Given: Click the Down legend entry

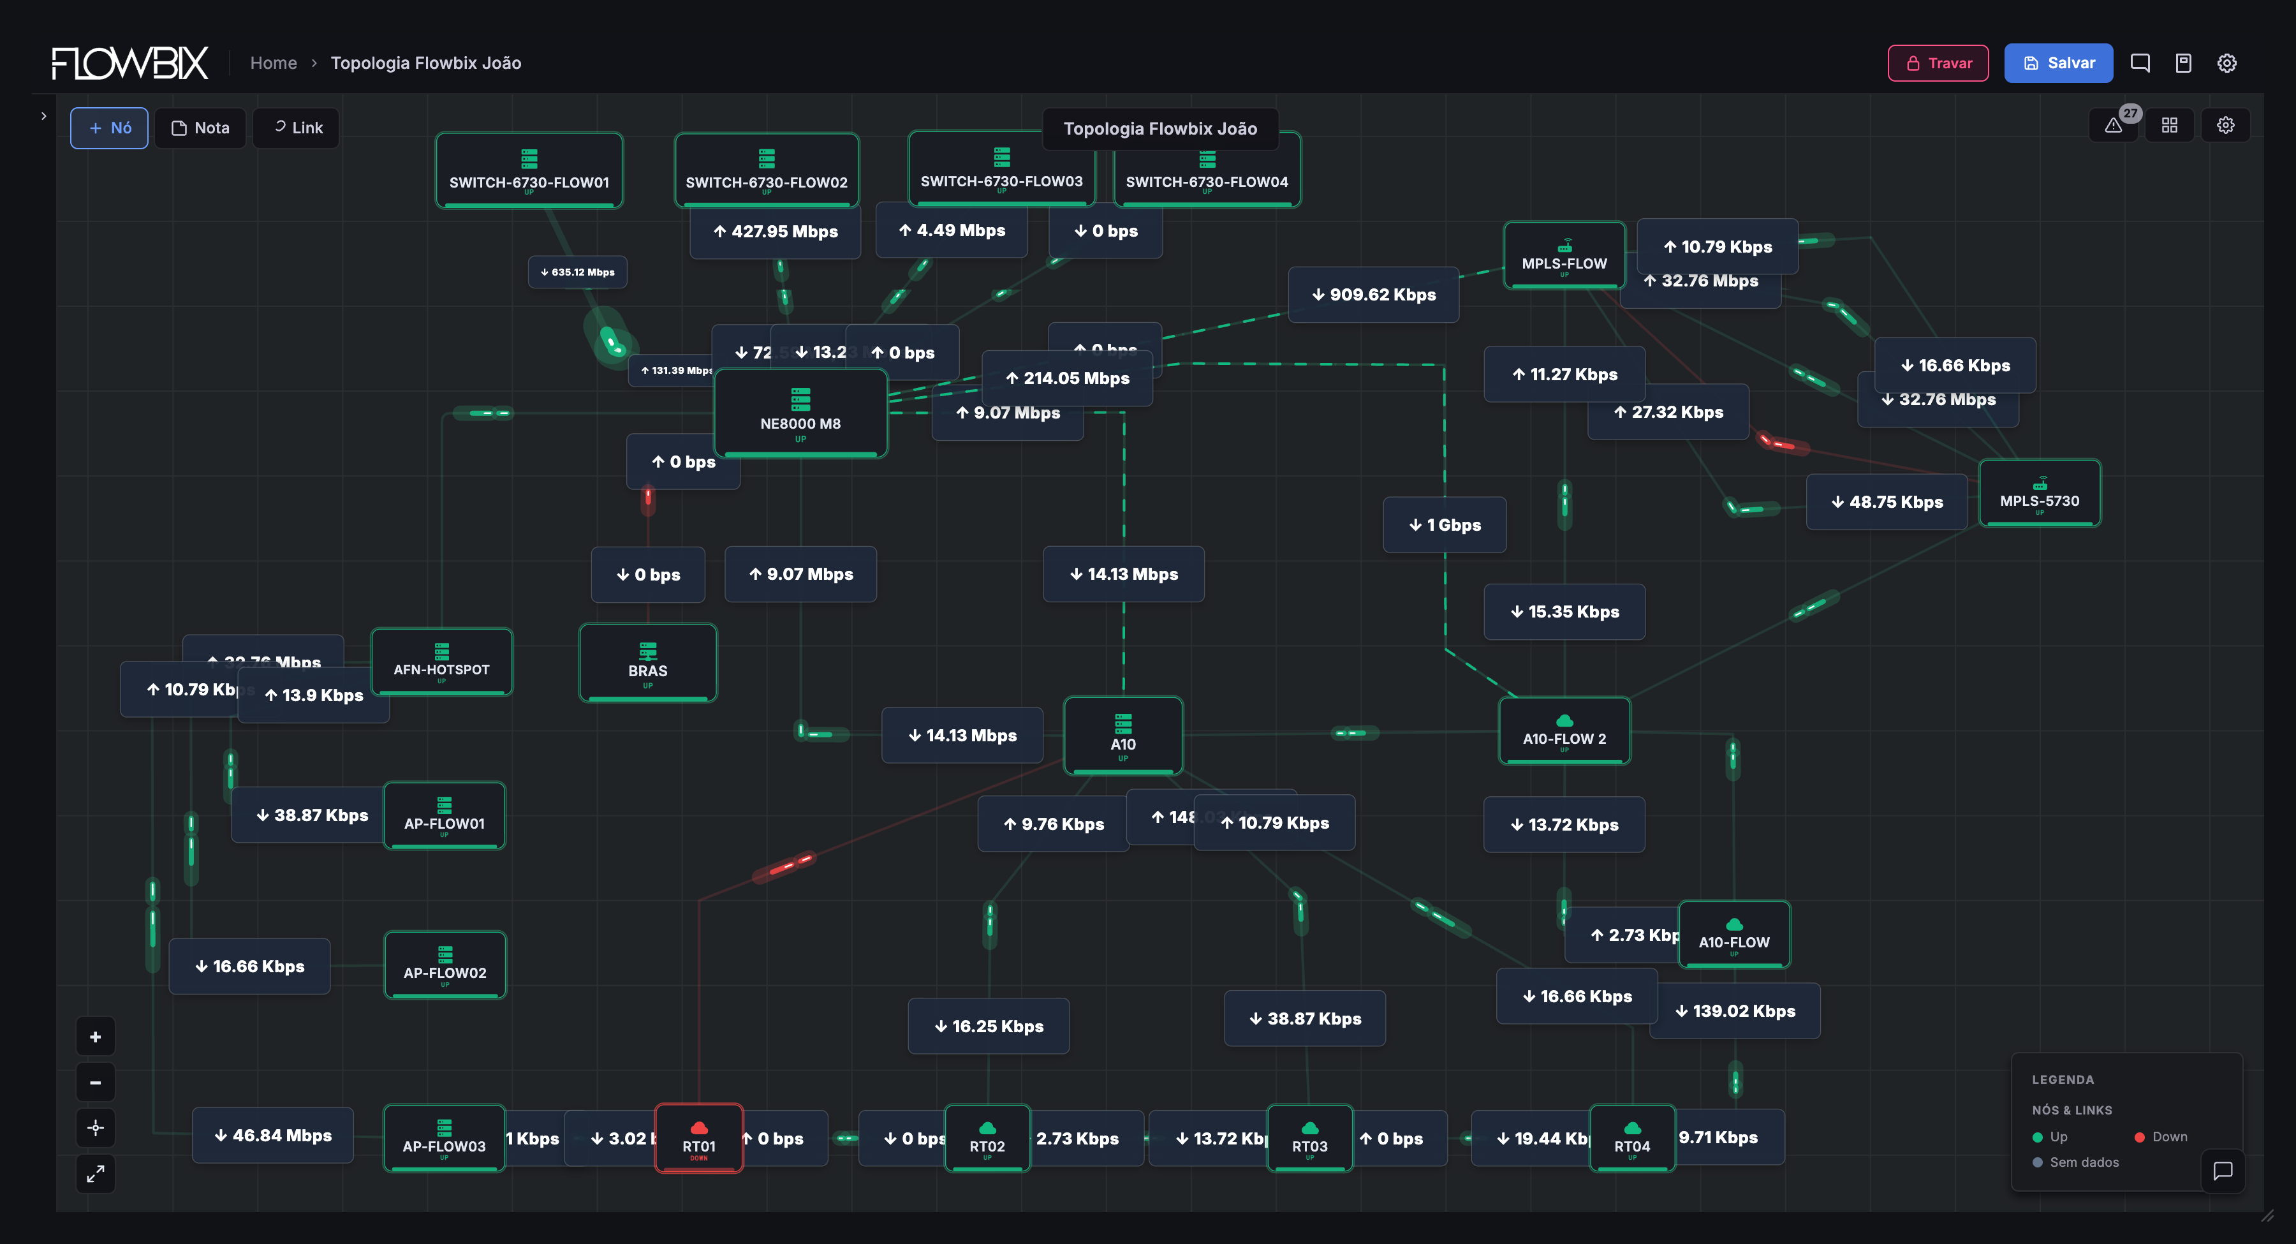Looking at the screenshot, I should 2161,1137.
